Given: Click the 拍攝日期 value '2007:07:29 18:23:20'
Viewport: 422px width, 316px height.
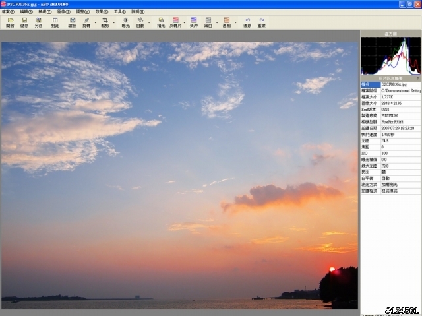Looking at the screenshot, I should (x=398, y=129).
